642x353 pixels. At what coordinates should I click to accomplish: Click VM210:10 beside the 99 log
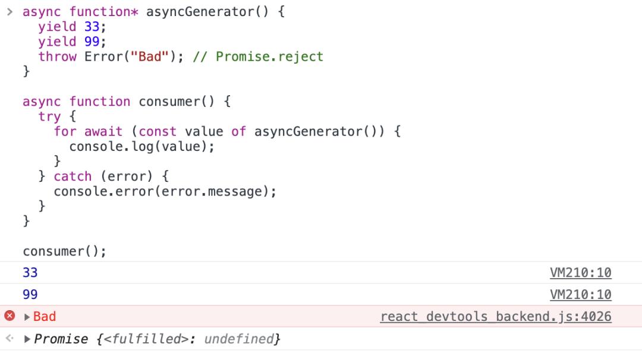(580, 294)
